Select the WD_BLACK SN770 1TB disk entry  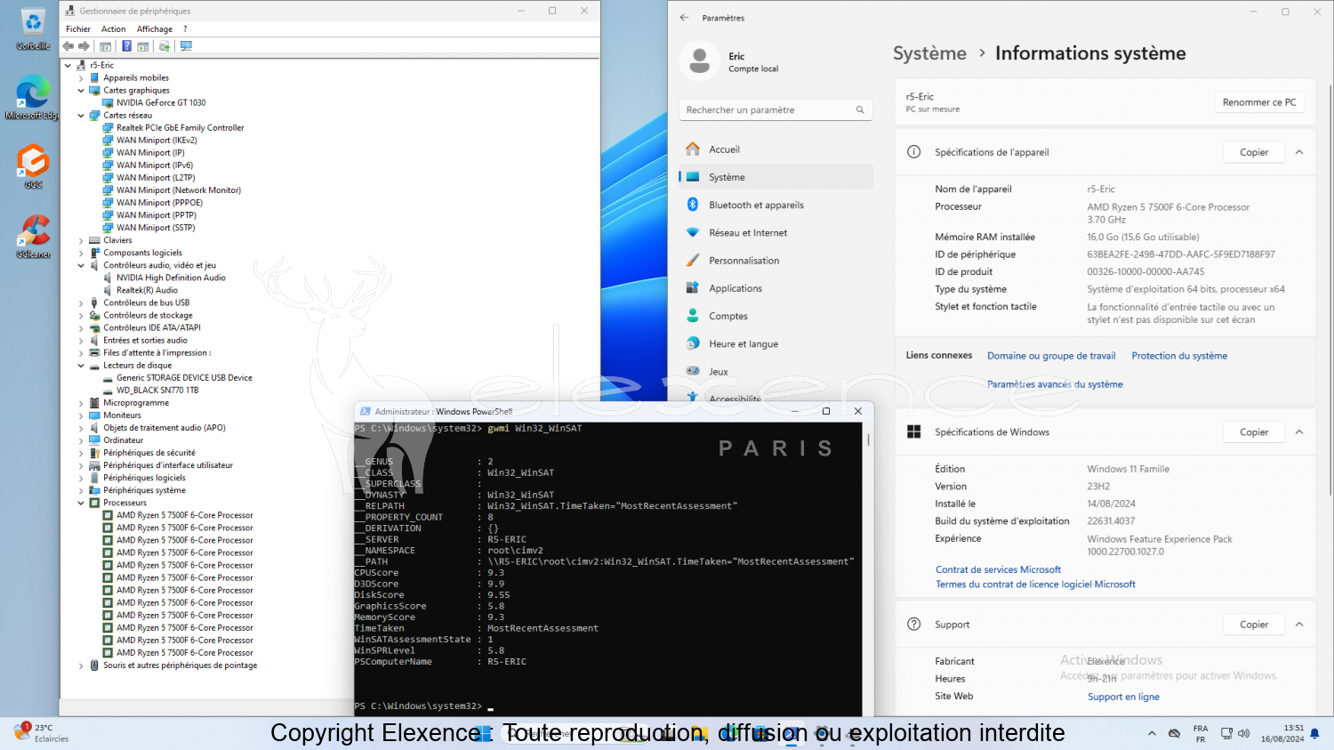coord(157,391)
